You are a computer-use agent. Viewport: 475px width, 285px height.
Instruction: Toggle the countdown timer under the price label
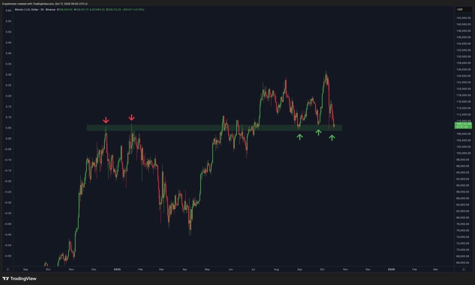tap(463, 127)
